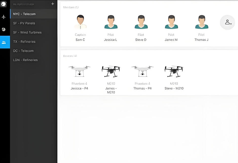
Task: Open pilot Steve D profile
Action: pyautogui.click(x=141, y=22)
